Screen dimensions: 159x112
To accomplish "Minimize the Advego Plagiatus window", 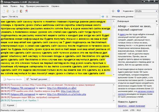I will (144, 1).
